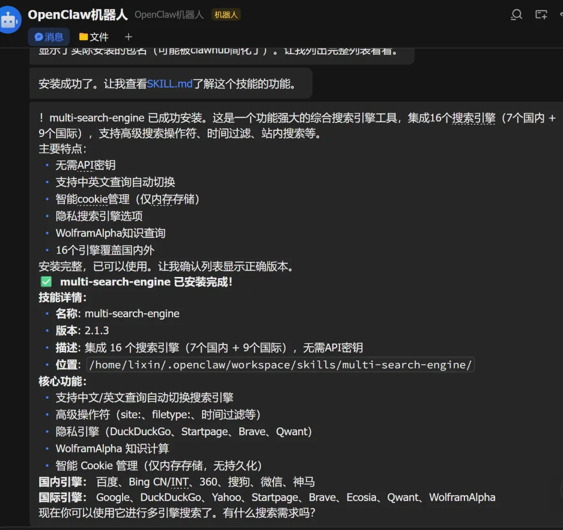Open the search icon in chat header
Viewport: 563px width, 530px height.
click(x=516, y=15)
